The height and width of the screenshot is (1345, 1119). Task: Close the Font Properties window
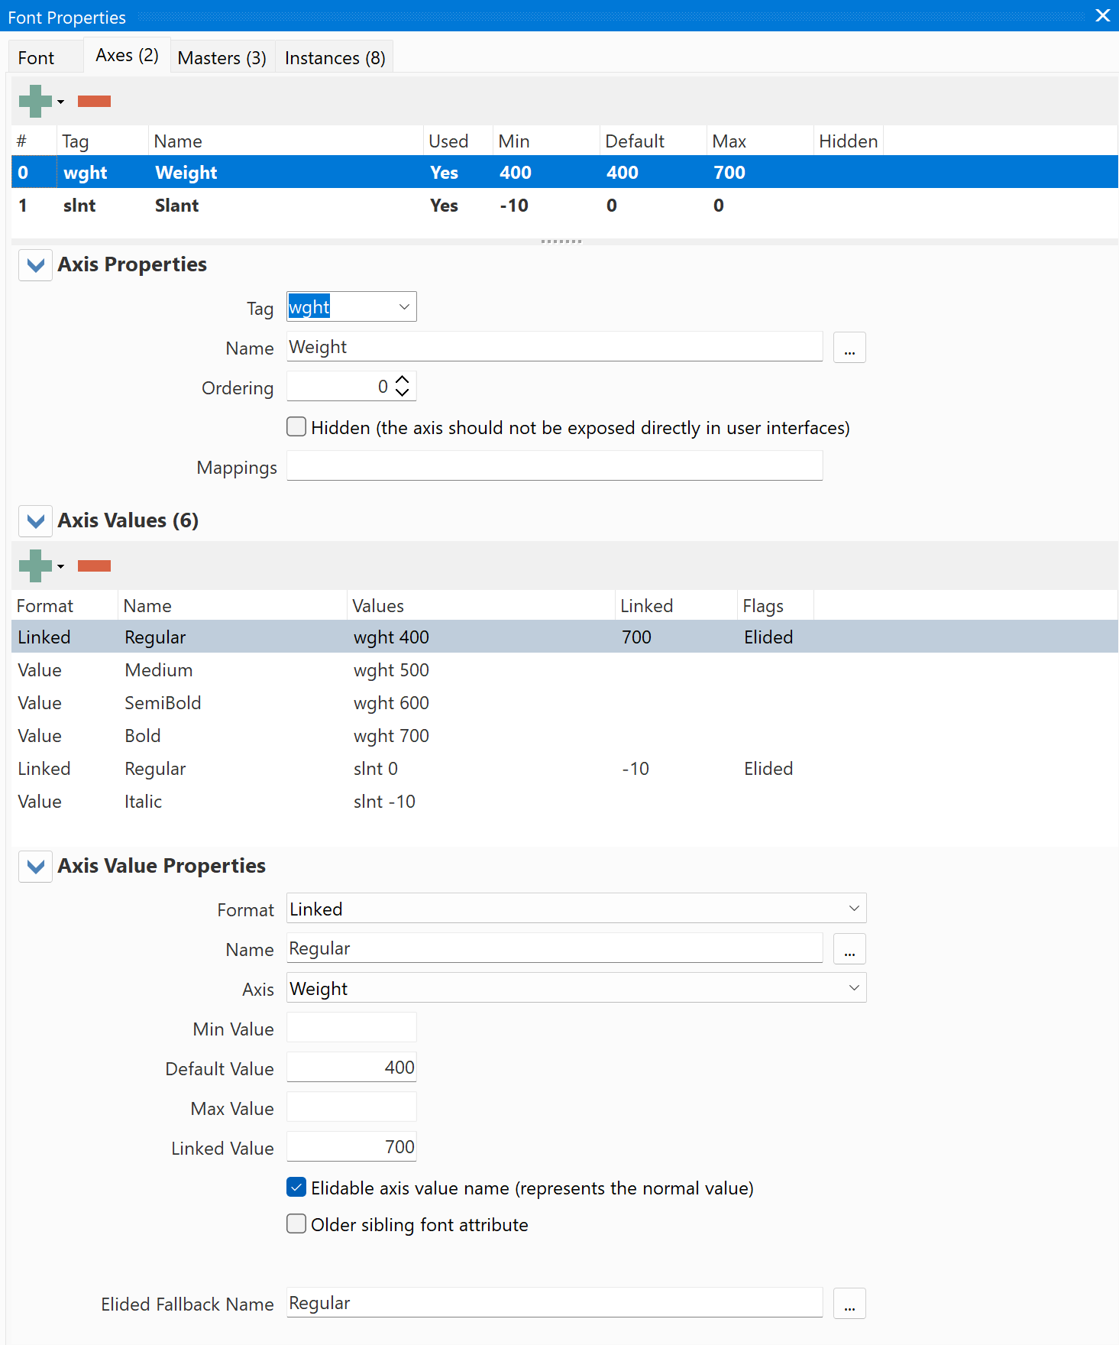pos(1102,15)
